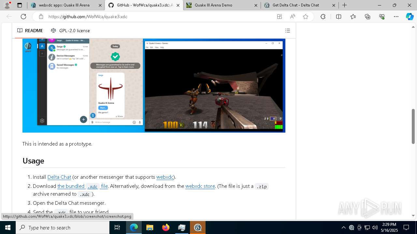Open File Explorer from taskbar
Screen dimensions: 417x234
tap(150, 227)
